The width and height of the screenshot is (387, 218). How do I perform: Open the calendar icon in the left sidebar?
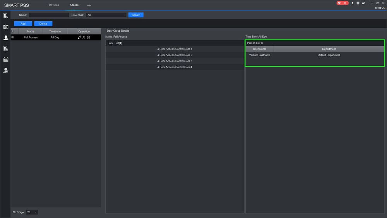coord(6,60)
